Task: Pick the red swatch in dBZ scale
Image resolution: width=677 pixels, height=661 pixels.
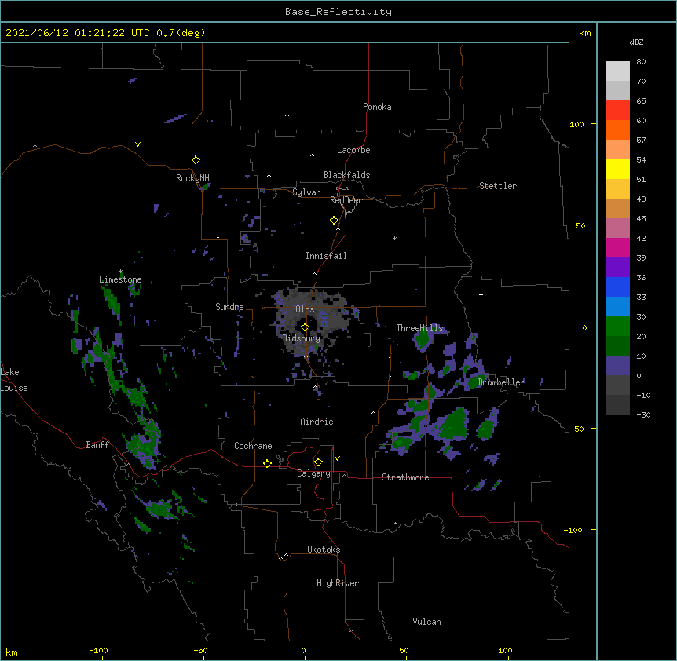Action: [617, 111]
